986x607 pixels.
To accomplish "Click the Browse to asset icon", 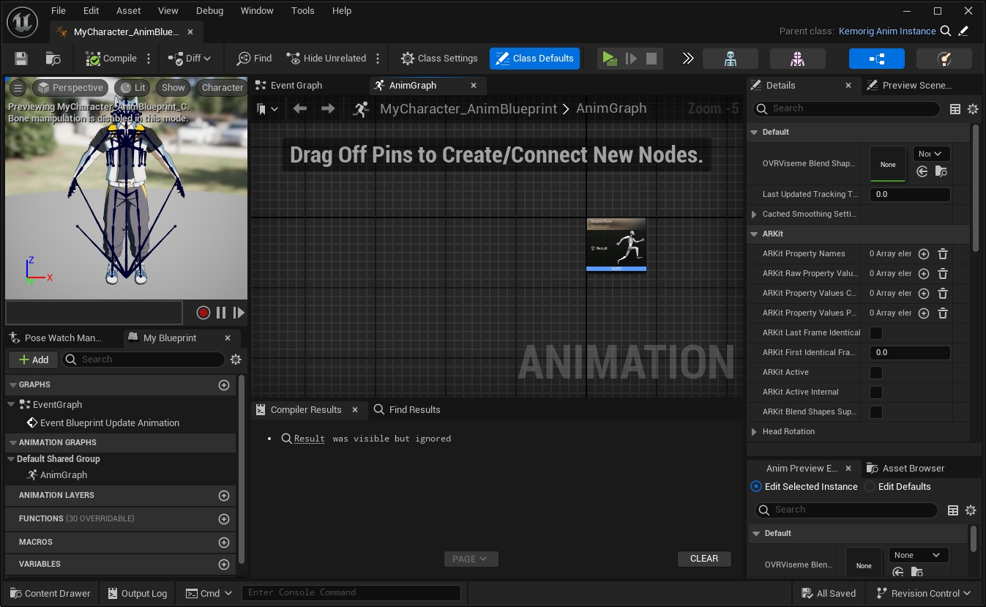I will (x=53, y=59).
